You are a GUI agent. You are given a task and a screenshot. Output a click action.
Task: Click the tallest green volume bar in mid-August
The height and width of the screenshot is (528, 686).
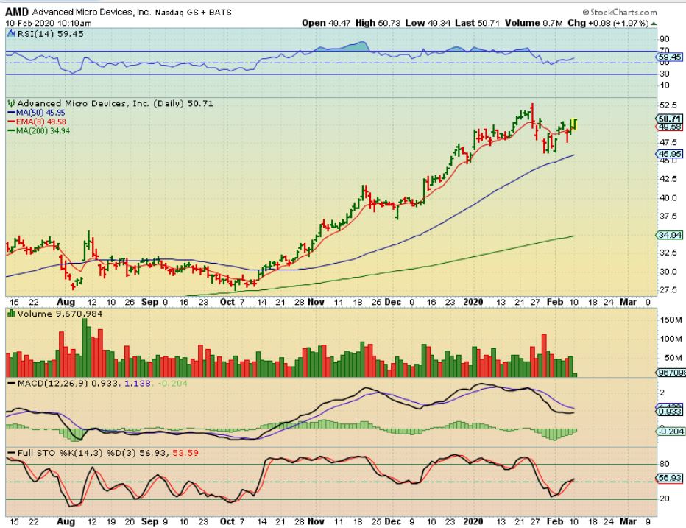coord(85,348)
